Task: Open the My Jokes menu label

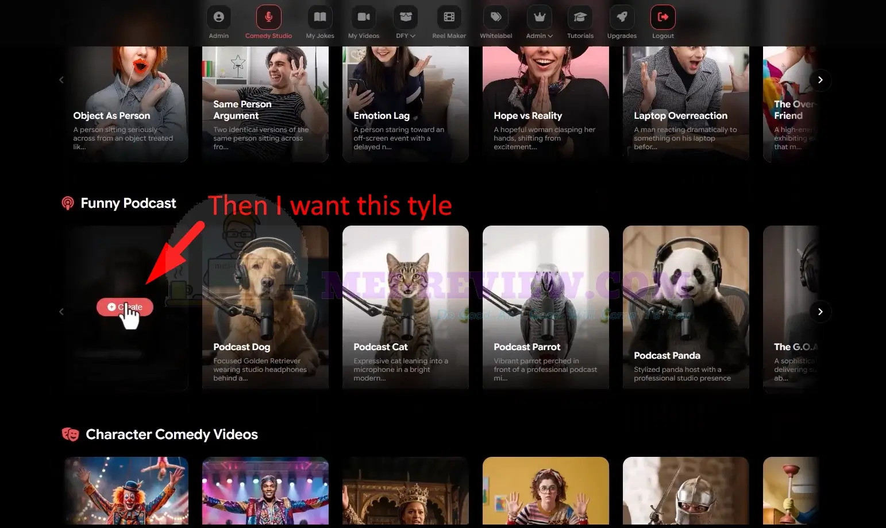Action: [320, 36]
